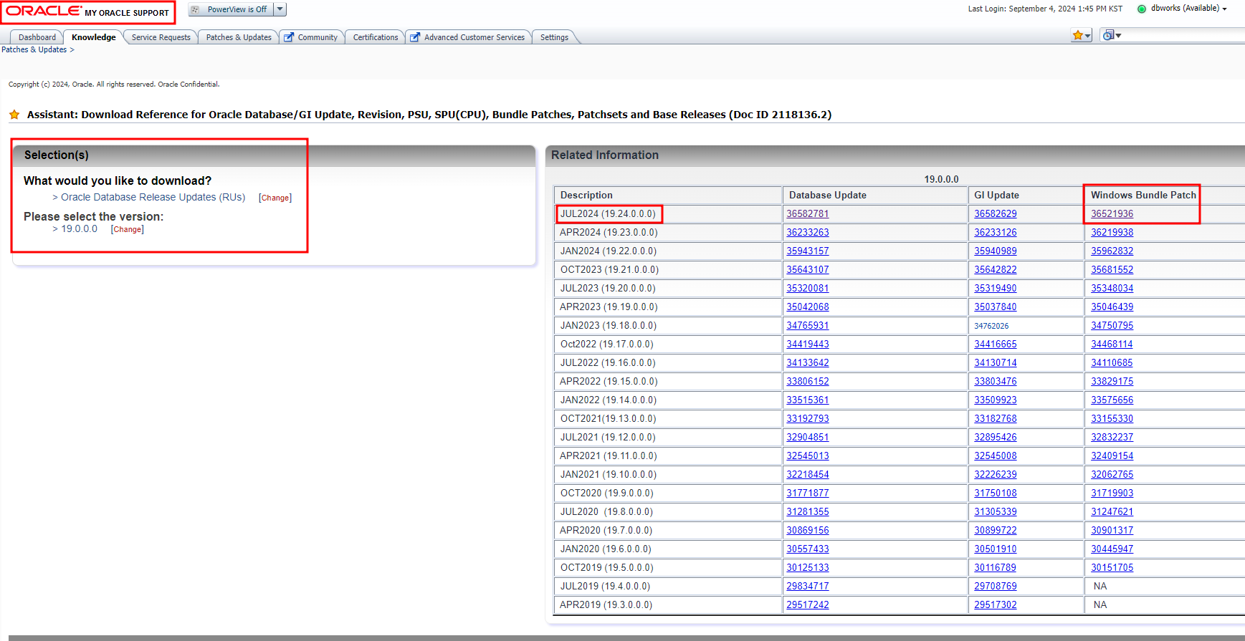Open the Certifications tab
1245x641 pixels.
pos(376,37)
